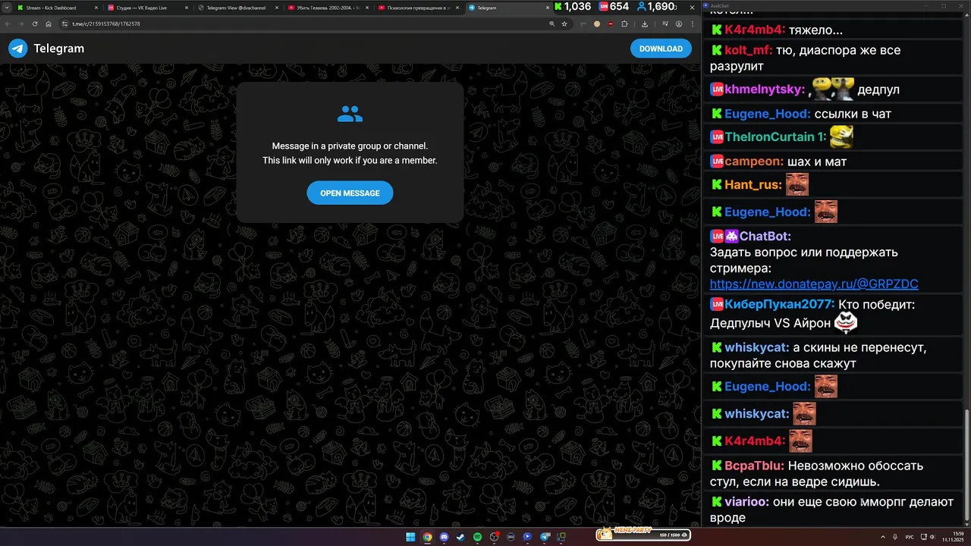Open the Extensions puzzle menu

624,24
